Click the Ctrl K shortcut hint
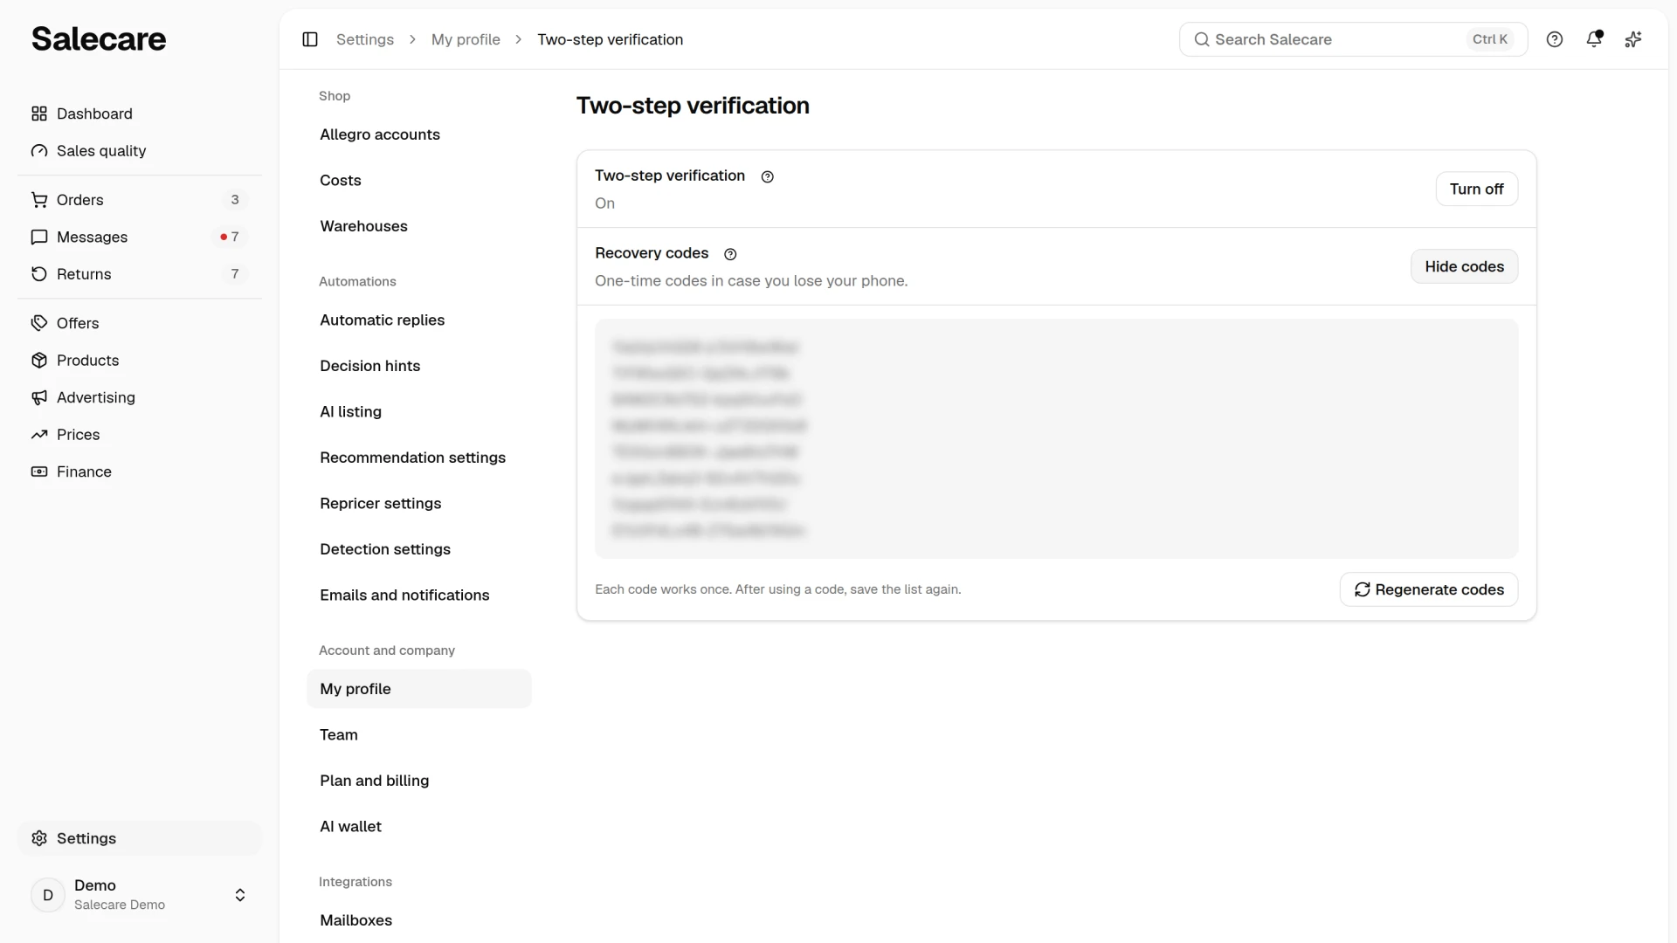Viewport: 1677px width, 943px height. 1490,39
